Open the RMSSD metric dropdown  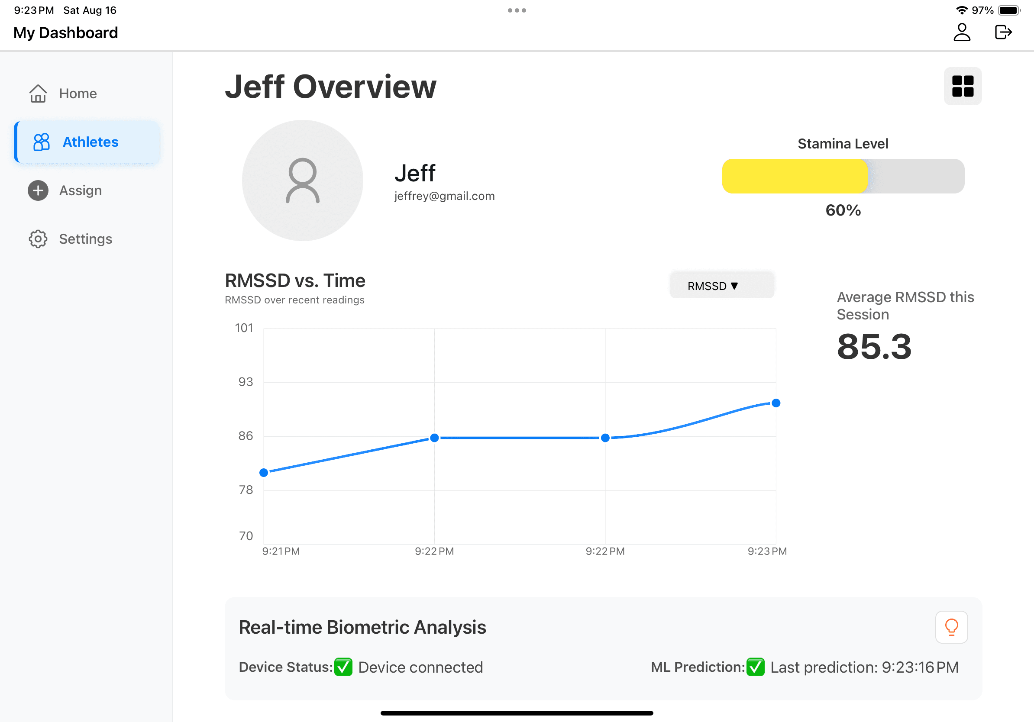coord(721,285)
